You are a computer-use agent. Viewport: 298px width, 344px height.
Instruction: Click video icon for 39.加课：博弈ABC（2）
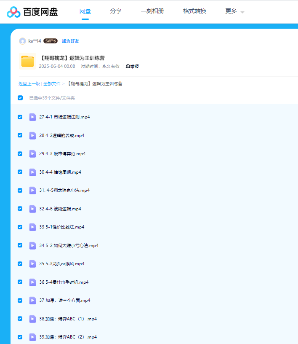coord(32,337)
